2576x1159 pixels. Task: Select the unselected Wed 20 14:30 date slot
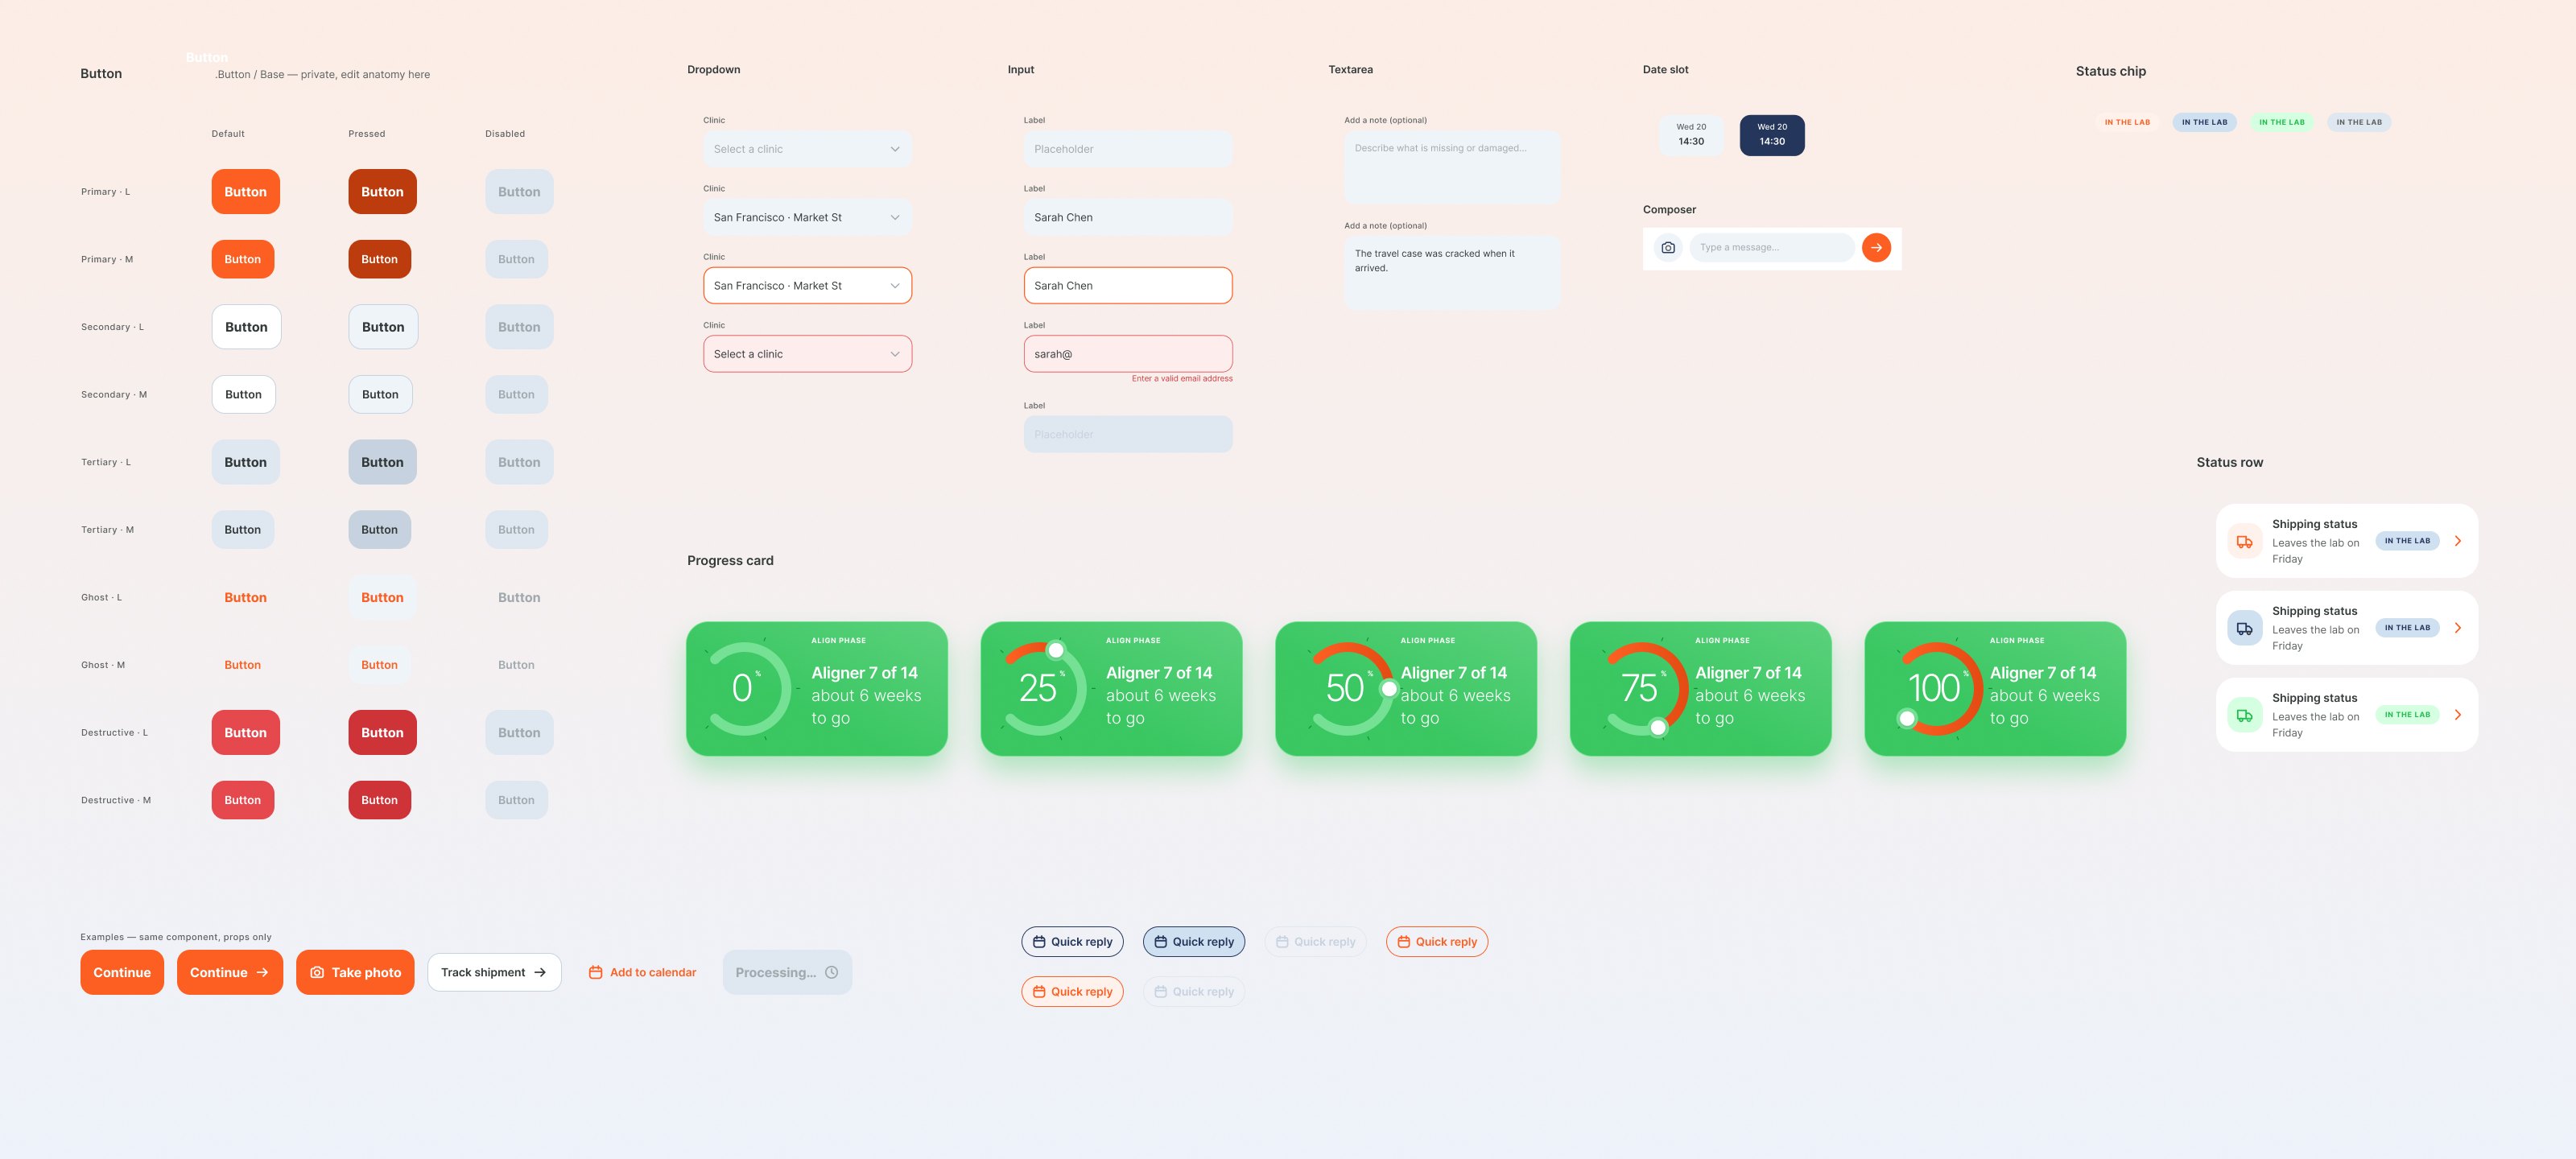(x=1691, y=135)
